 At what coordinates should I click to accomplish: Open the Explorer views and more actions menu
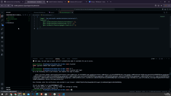[29, 13]
